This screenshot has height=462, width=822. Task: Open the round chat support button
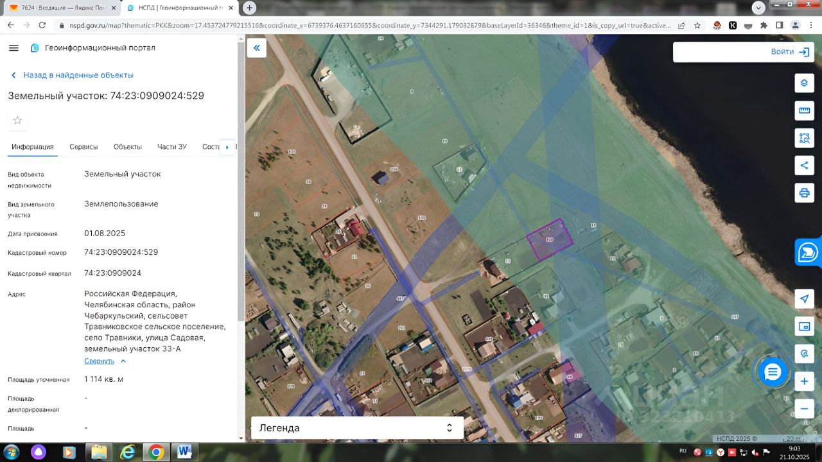pos(773,372)
